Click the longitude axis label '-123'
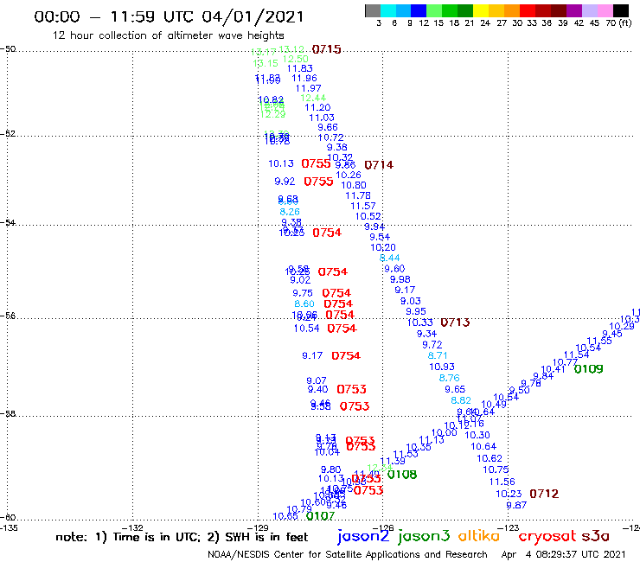This screenshot has width=640, height=562. [x=509, y=528]
